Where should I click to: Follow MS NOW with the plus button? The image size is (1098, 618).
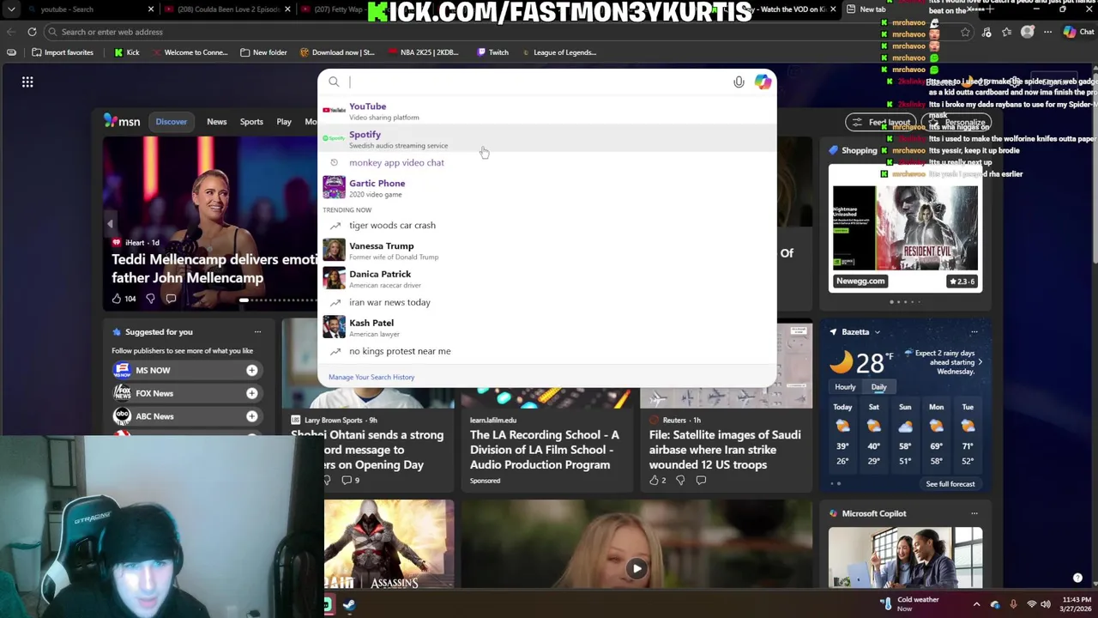[x=251, y=370]
